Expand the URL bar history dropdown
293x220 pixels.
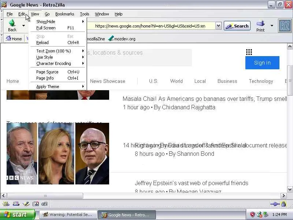pyautogui.click(x=218, y=26)
